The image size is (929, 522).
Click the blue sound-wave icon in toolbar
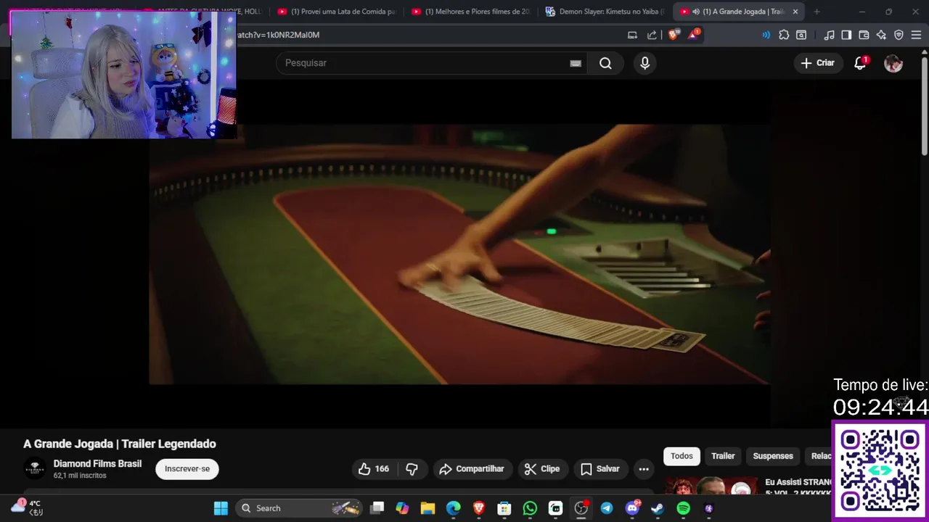(766, 35)
